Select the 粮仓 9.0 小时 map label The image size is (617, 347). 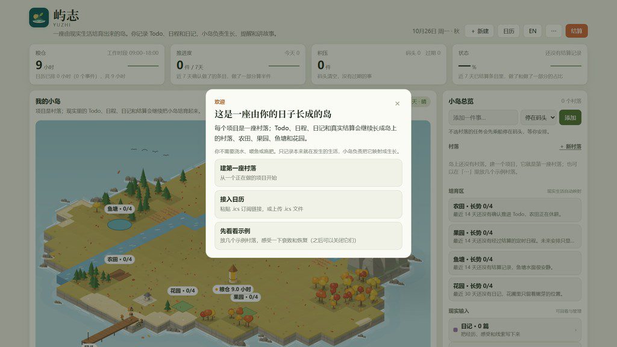[233, 289]
